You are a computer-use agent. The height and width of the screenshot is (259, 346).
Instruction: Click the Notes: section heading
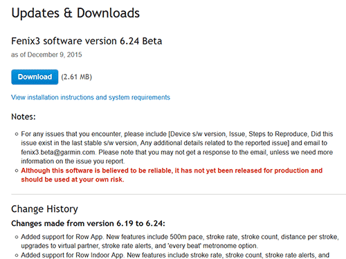(x=24, y=117)
